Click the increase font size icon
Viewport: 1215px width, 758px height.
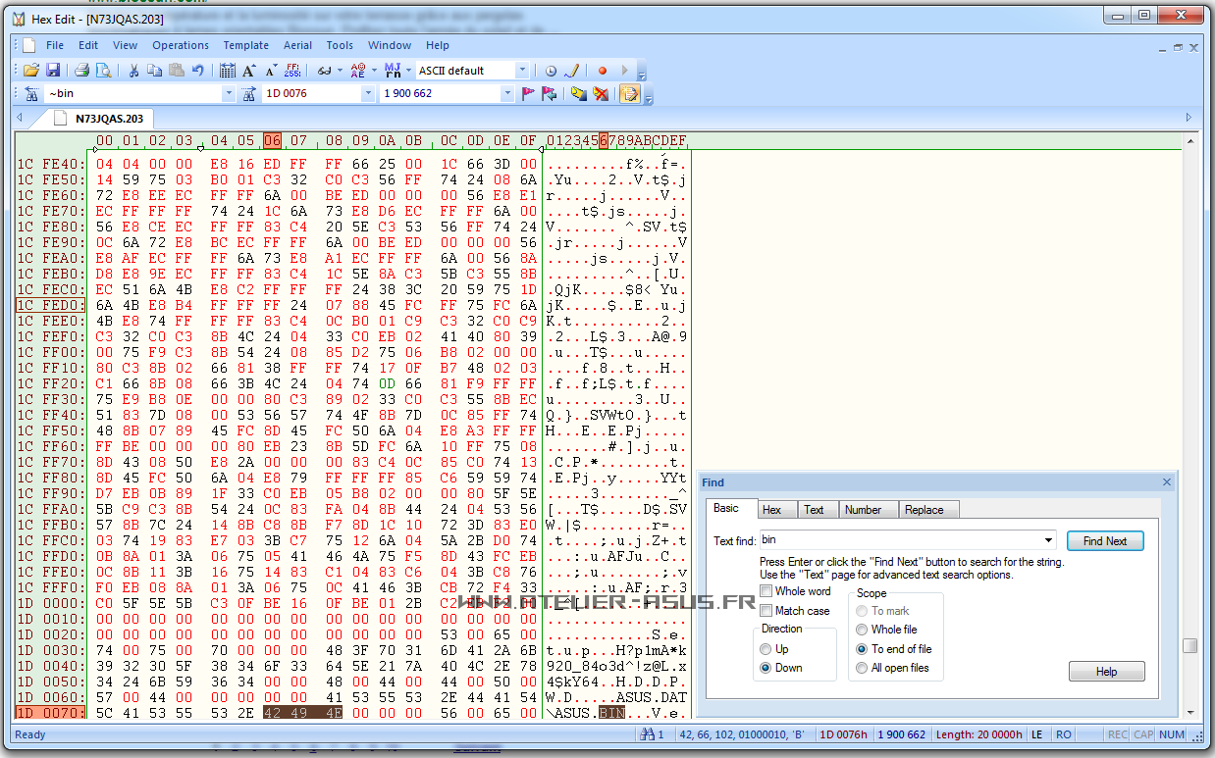coord(249,71)
